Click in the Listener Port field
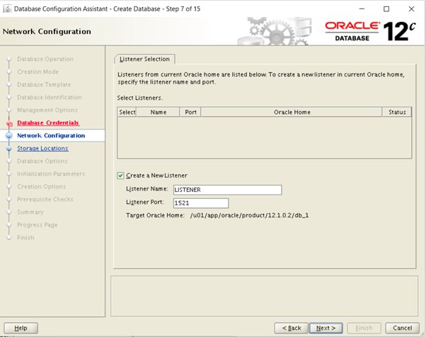The height and width of the screenshot is (337, 426). [200, 203]
